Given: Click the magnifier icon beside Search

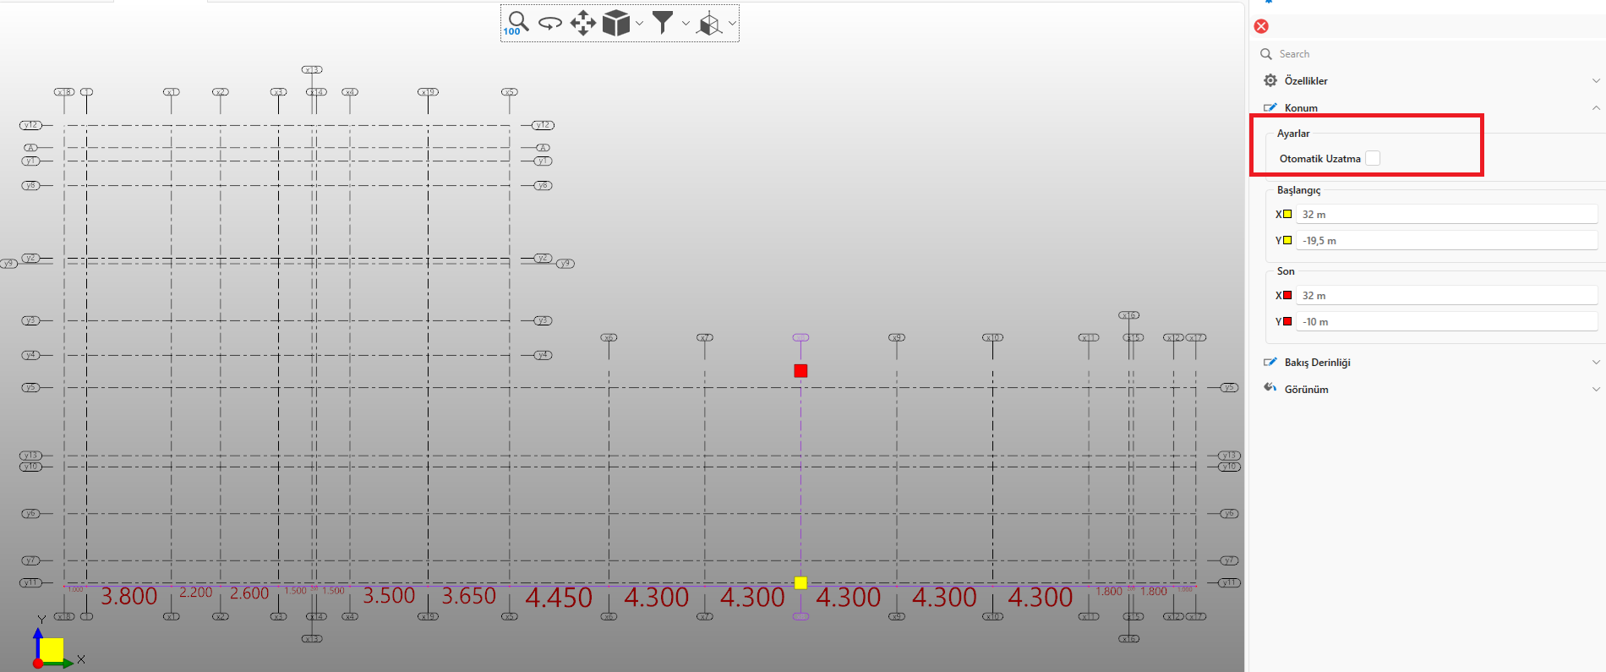Looking at the screenshot, I should 1266,54.
